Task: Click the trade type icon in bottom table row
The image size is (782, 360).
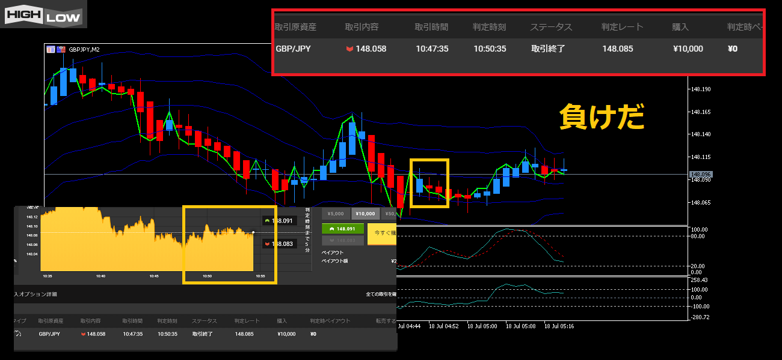Action: (x=18, y=334)
